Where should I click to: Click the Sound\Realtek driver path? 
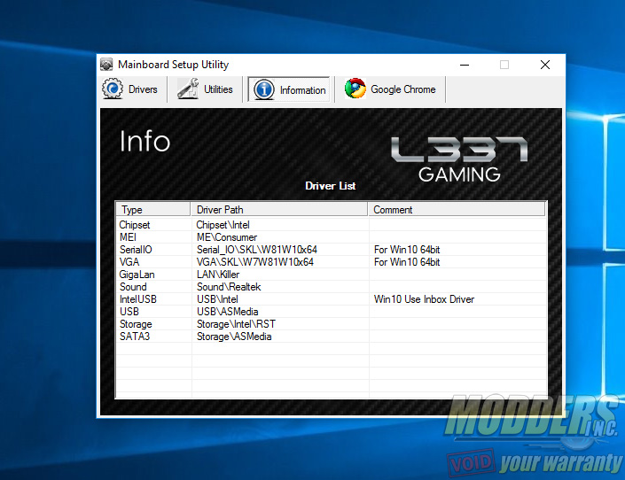click(229, 287)
